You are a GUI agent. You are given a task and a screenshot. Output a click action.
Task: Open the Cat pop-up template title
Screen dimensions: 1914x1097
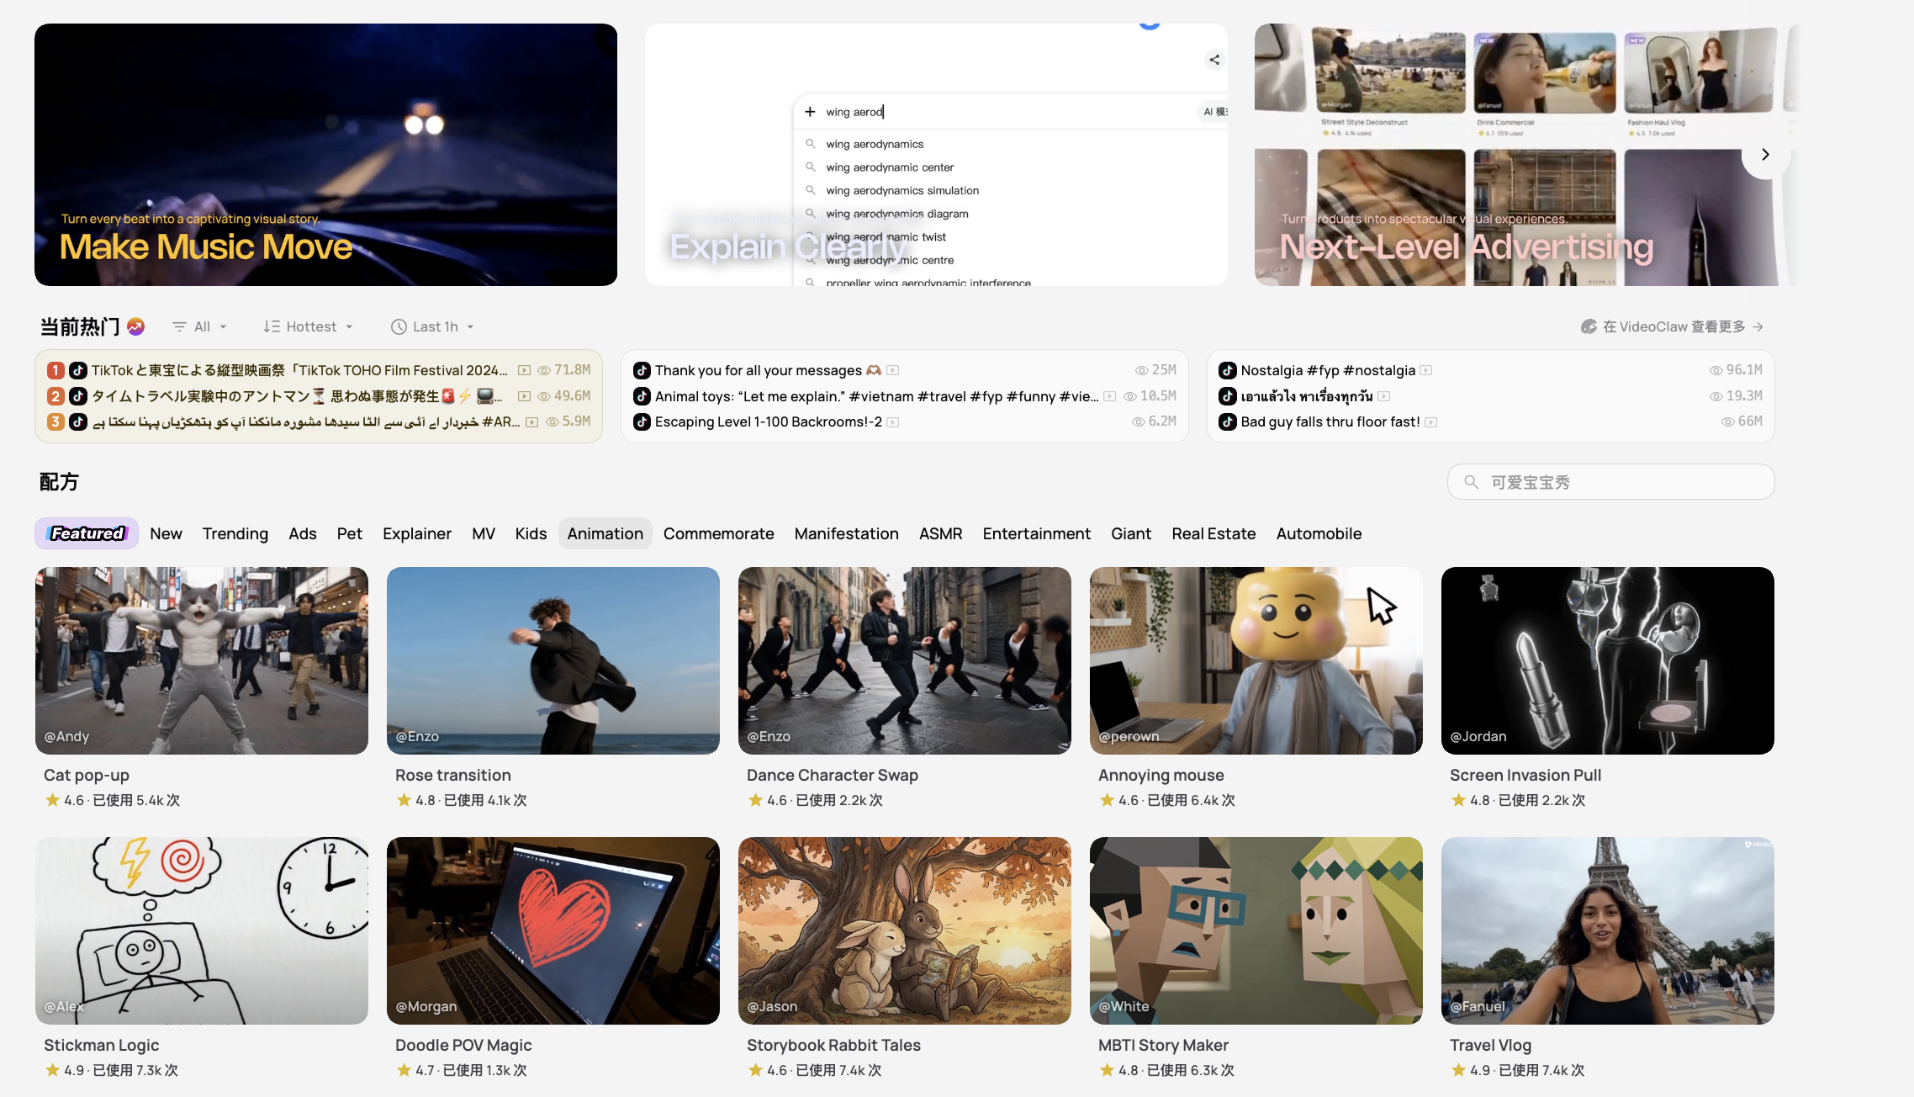coord(87,775)
